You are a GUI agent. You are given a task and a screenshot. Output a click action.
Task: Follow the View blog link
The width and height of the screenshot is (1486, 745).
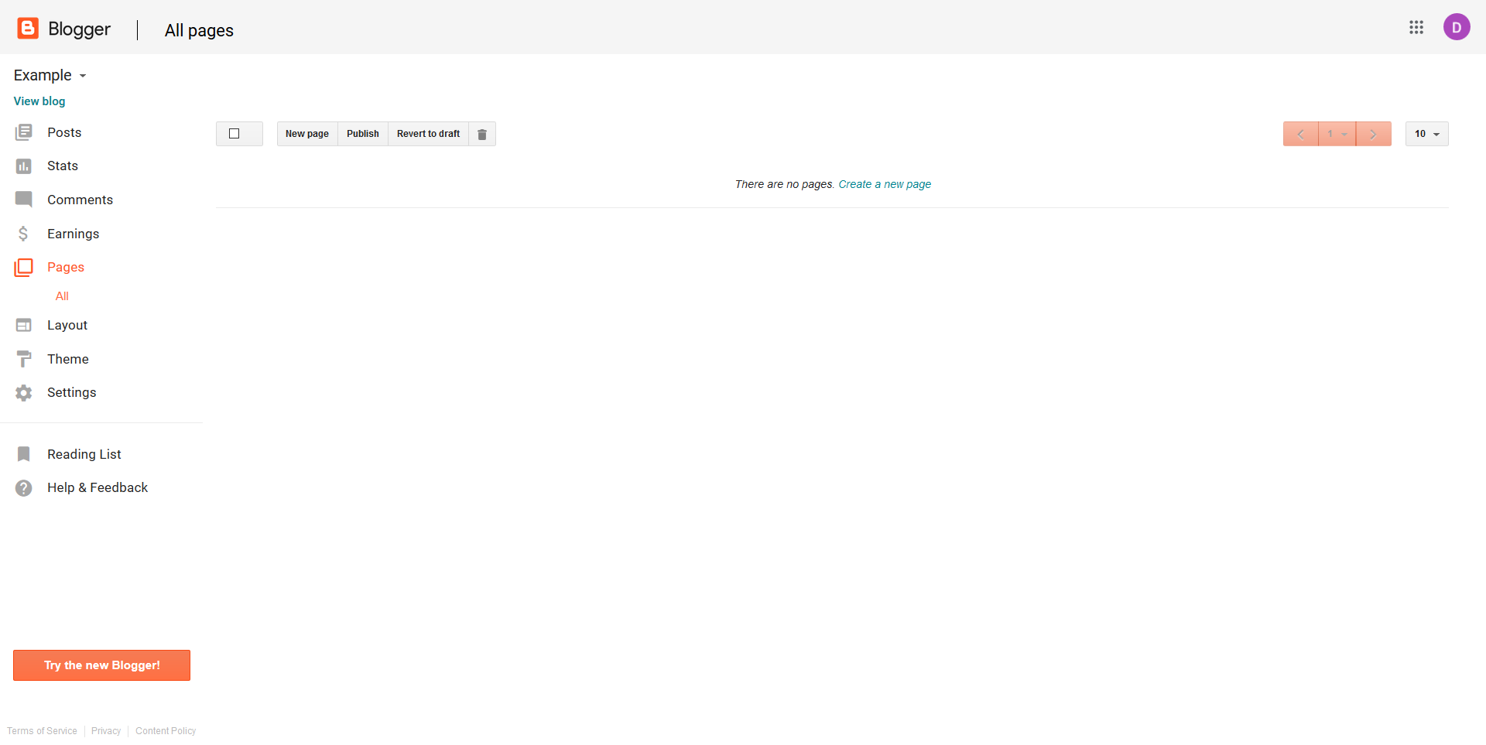coord(39,101)
